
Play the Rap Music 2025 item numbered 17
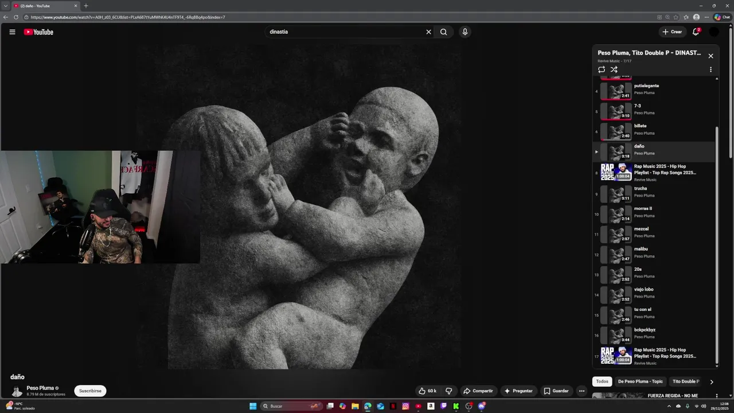click(x=654, y=356)
